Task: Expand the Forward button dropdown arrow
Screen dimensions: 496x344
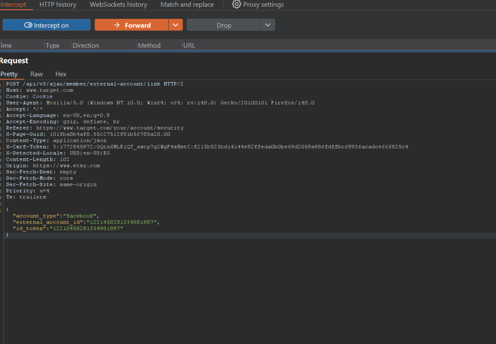Action: click(175, 25)
